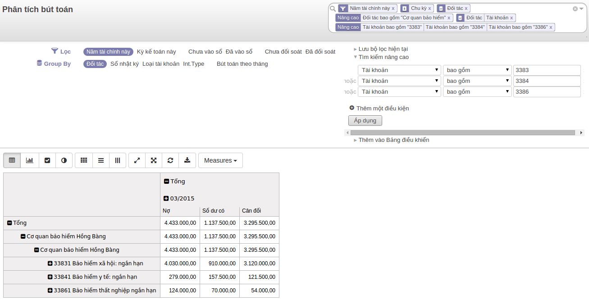Expand 'Lưu bộ lọc hiện tại' section
Screen dimensions: 589x300
383,49
